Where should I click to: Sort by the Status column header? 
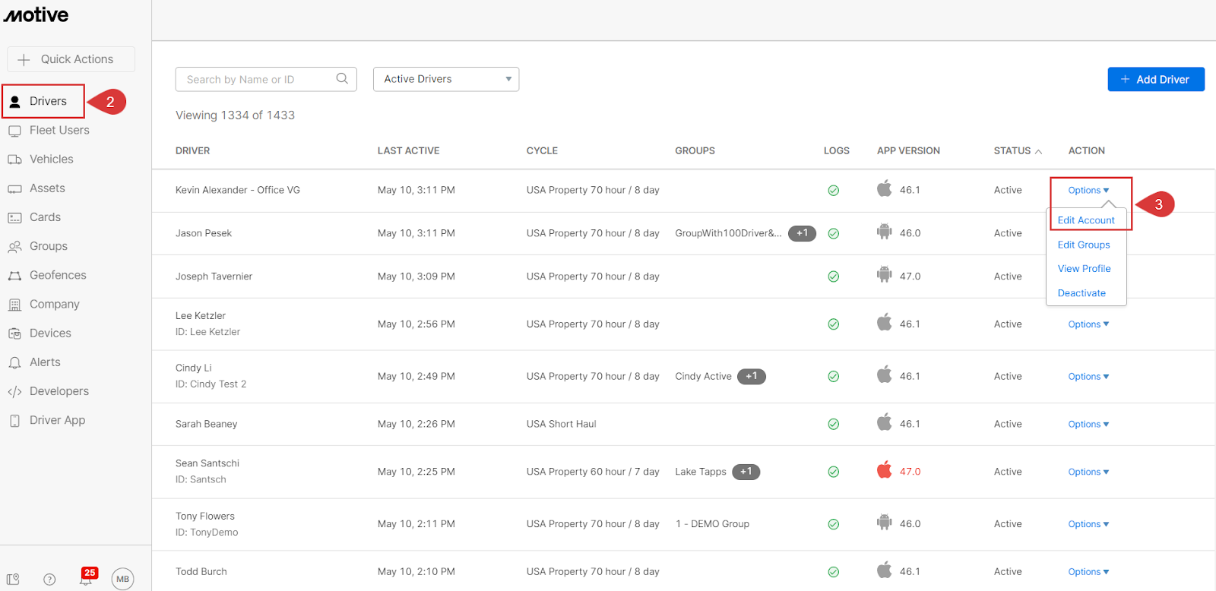[x=1018, y=150]
